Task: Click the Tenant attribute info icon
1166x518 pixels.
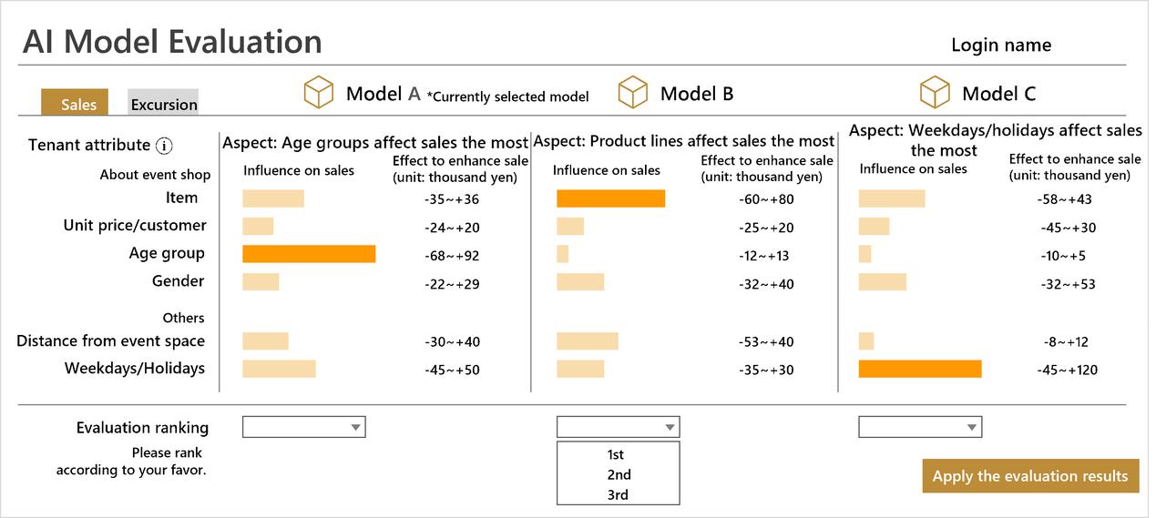Action: (164, 146)
